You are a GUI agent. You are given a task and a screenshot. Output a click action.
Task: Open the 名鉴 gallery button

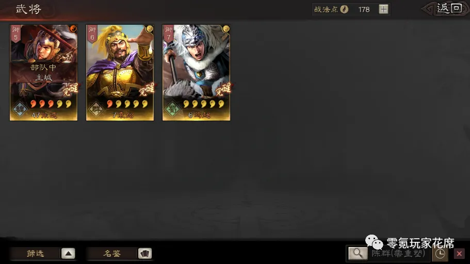pos(112,254)
